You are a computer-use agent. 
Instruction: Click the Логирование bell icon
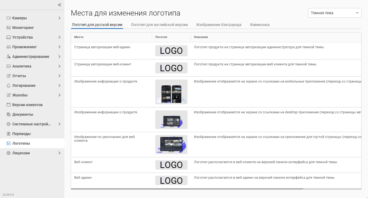click(9, 85)
